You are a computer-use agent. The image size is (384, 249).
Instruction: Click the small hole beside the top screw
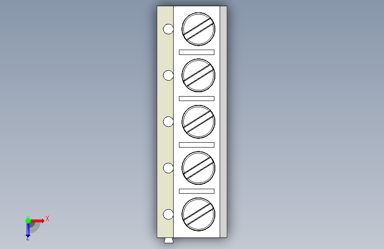[168, 29]
